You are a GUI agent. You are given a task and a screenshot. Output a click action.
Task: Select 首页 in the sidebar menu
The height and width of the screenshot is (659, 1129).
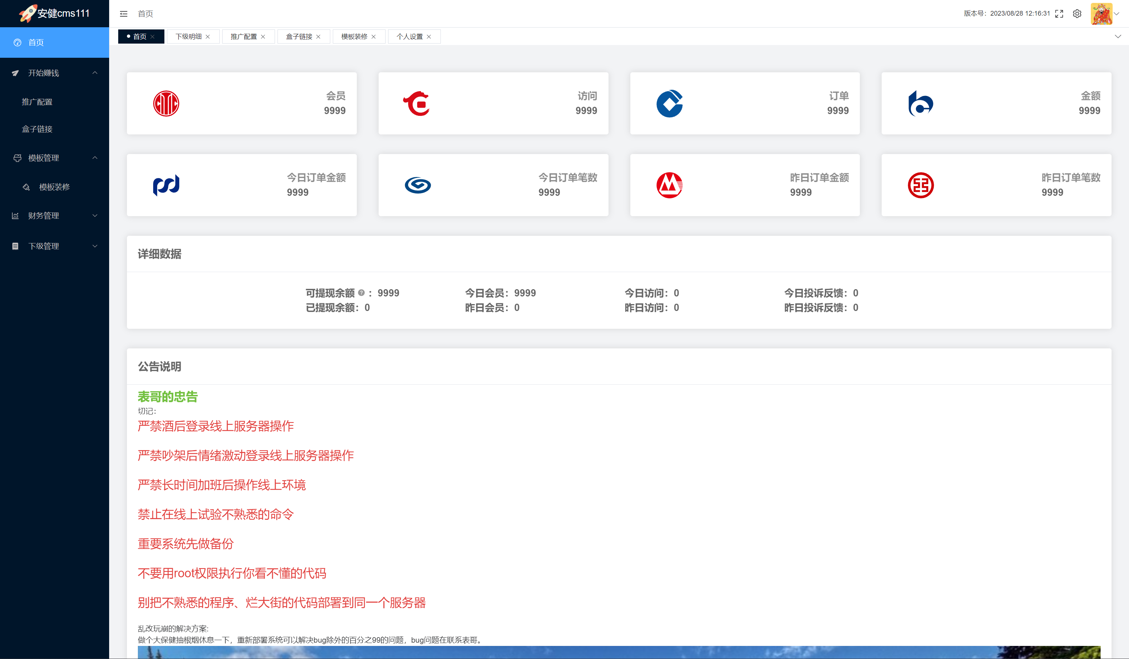(36, 43)
